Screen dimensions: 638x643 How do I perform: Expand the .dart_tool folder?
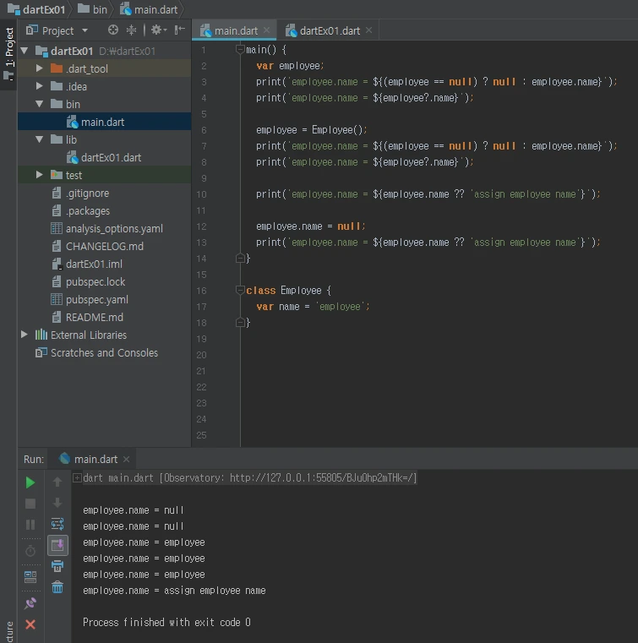coord(40,68)
